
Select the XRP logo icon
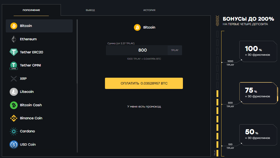[14, 79]
